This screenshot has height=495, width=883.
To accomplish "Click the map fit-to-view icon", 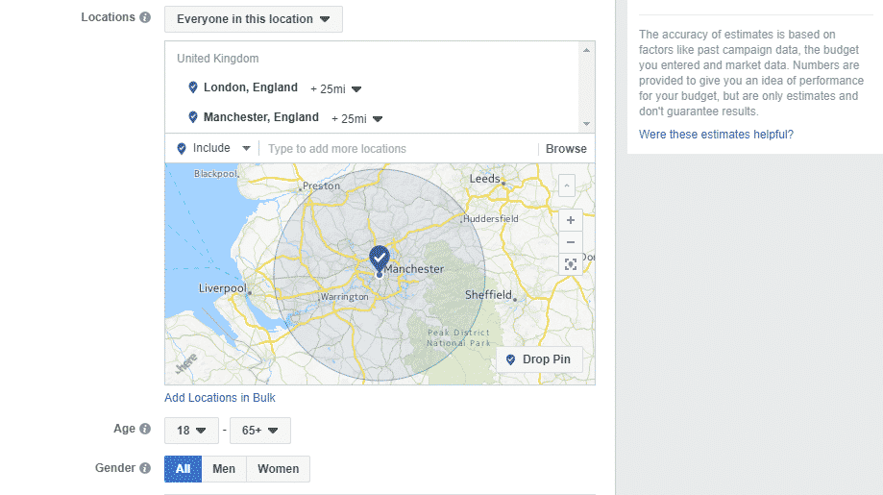I will click(570, 264).
